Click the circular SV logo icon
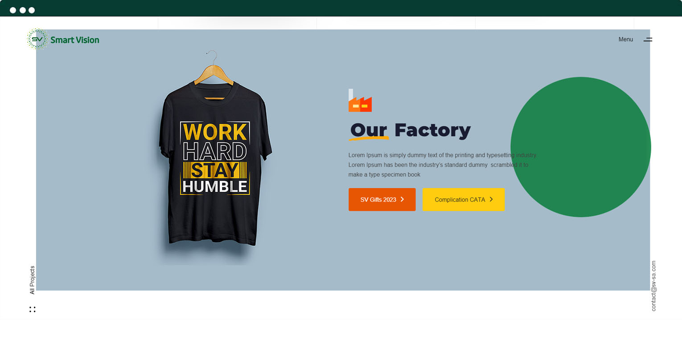The image size is (682, 339). [37, 39]
